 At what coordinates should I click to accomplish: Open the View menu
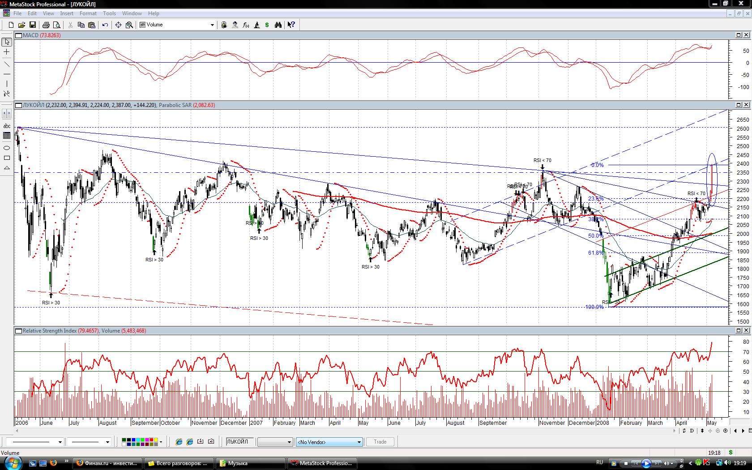48,13
